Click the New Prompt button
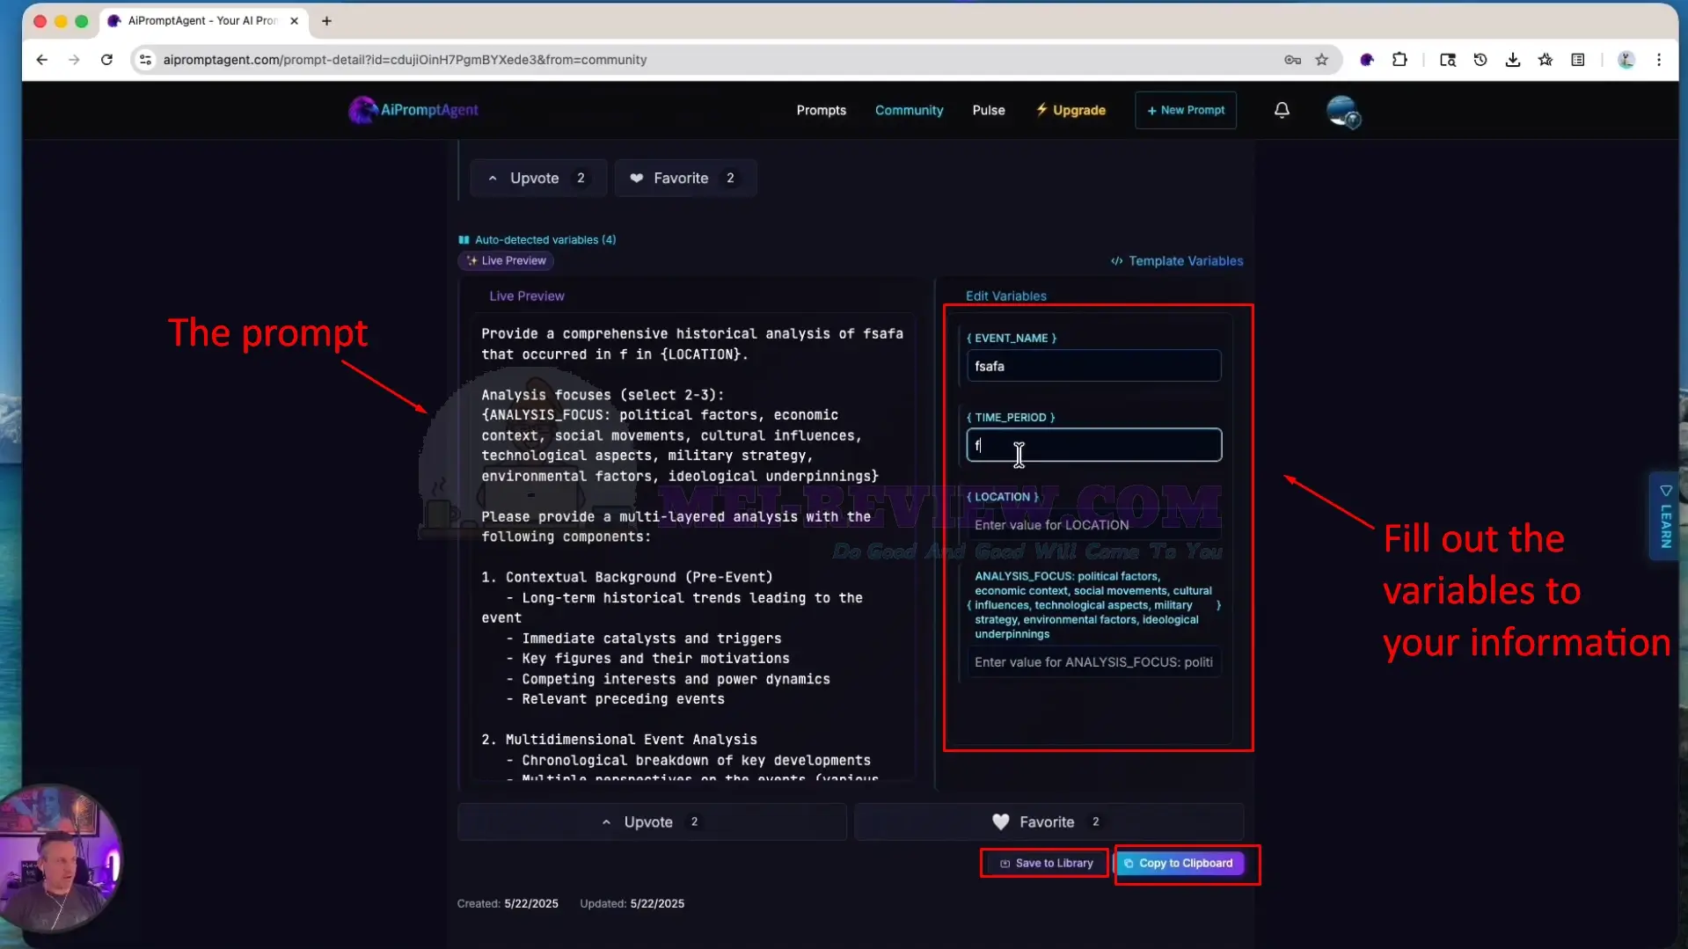 [x=1185, y=110]
